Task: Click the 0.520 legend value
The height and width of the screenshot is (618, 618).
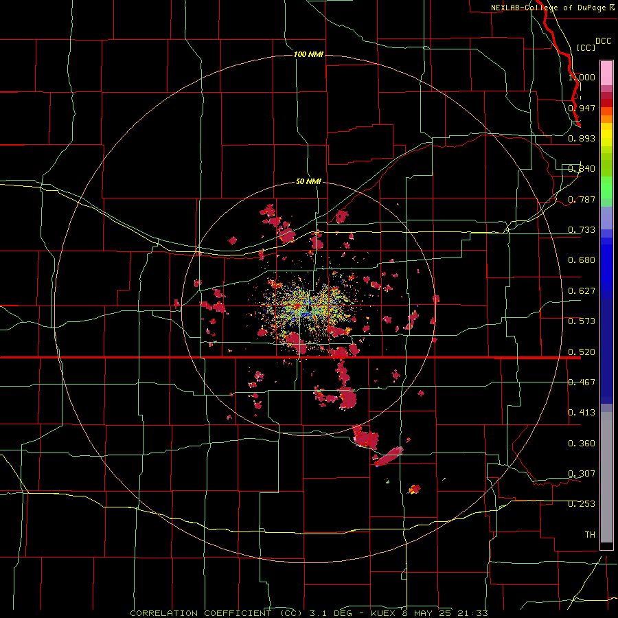Action: pos(582,352)
